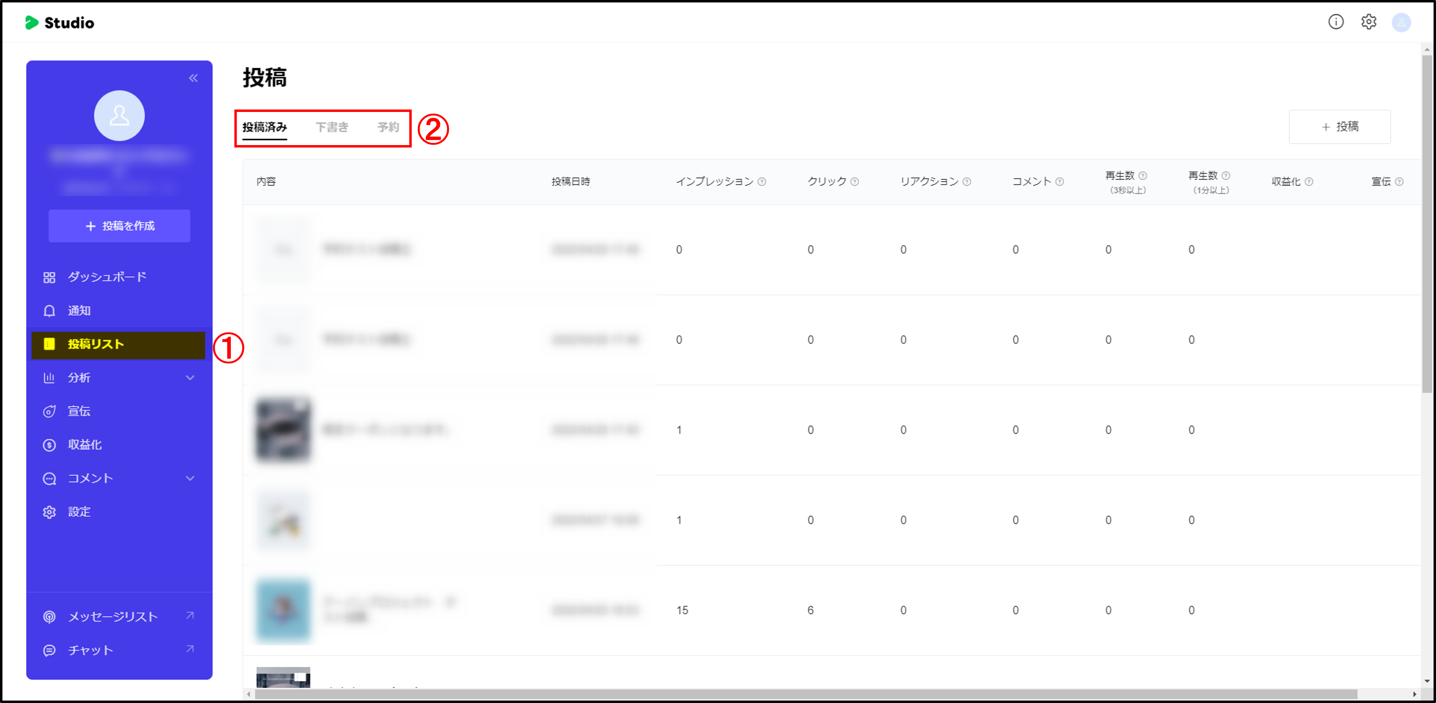
Task: Click the help icon next to 再生数 (1分以上)
Action: (1225, 175)
